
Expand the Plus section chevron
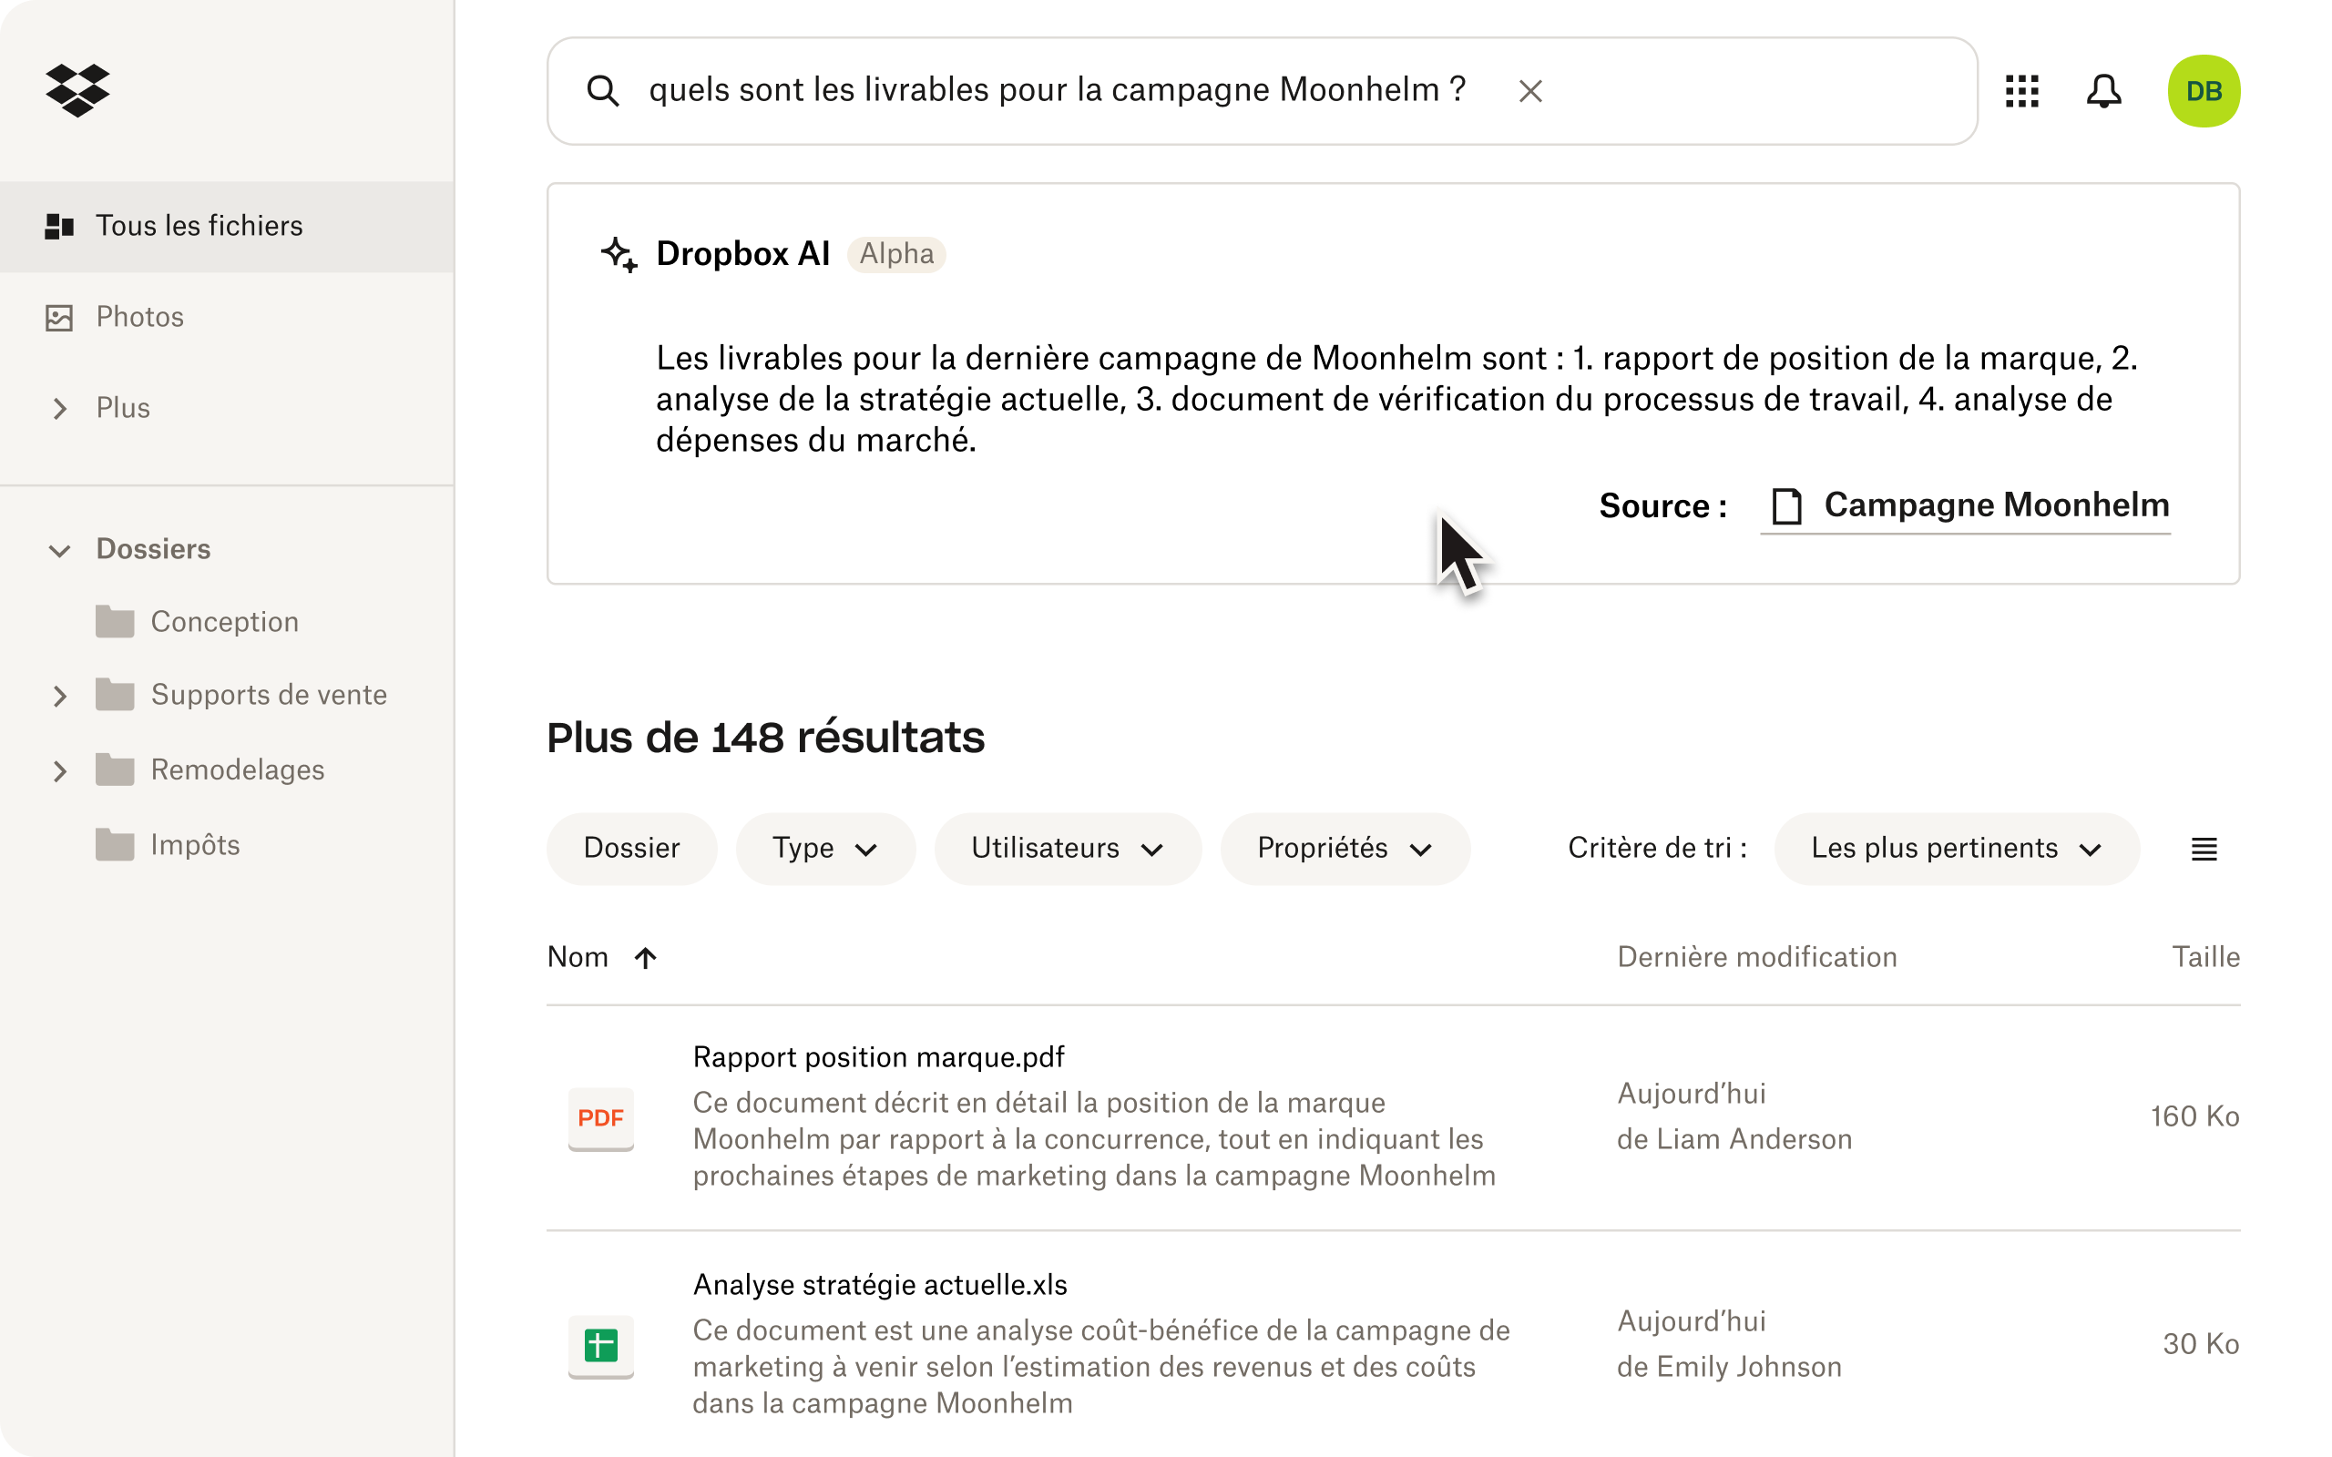(60, 409)
